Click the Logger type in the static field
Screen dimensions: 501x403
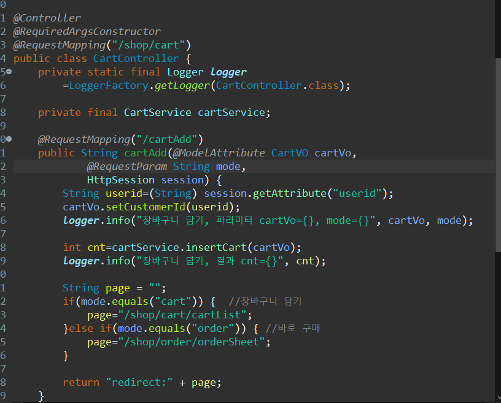pyautogui.click(x=185, y=72)
